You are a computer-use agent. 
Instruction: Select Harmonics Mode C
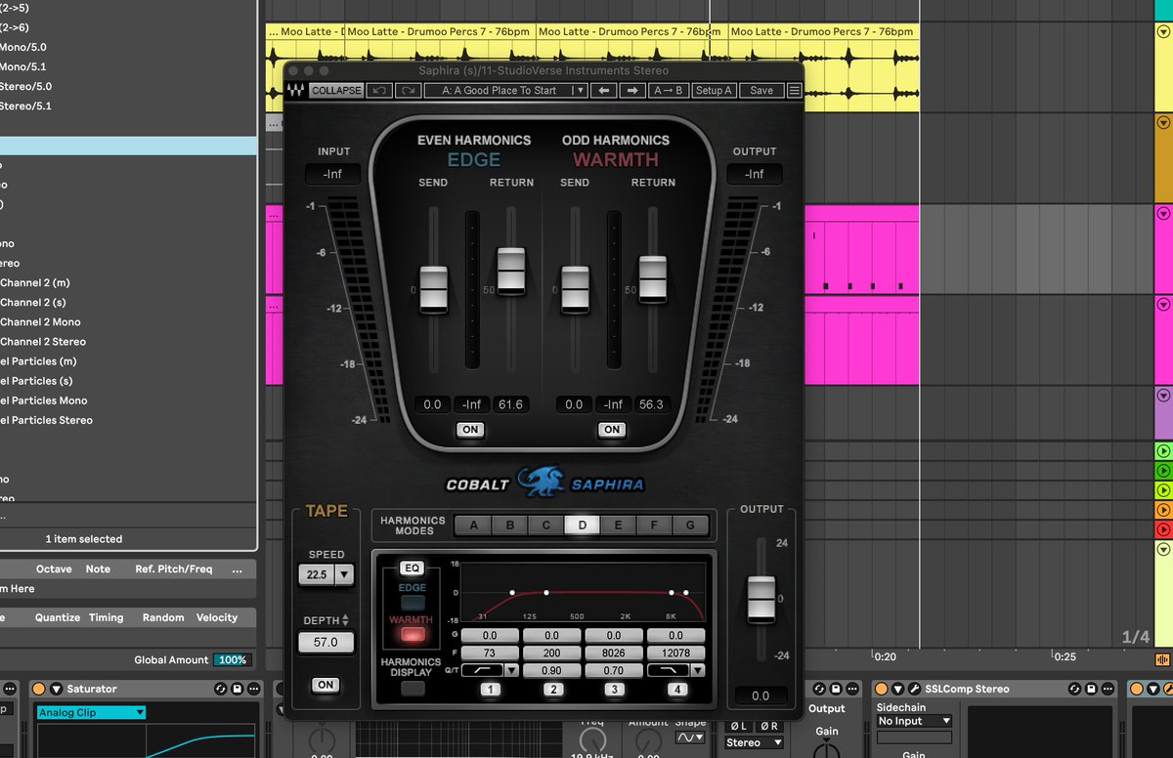pyautogui.click(x=546, y=526)
